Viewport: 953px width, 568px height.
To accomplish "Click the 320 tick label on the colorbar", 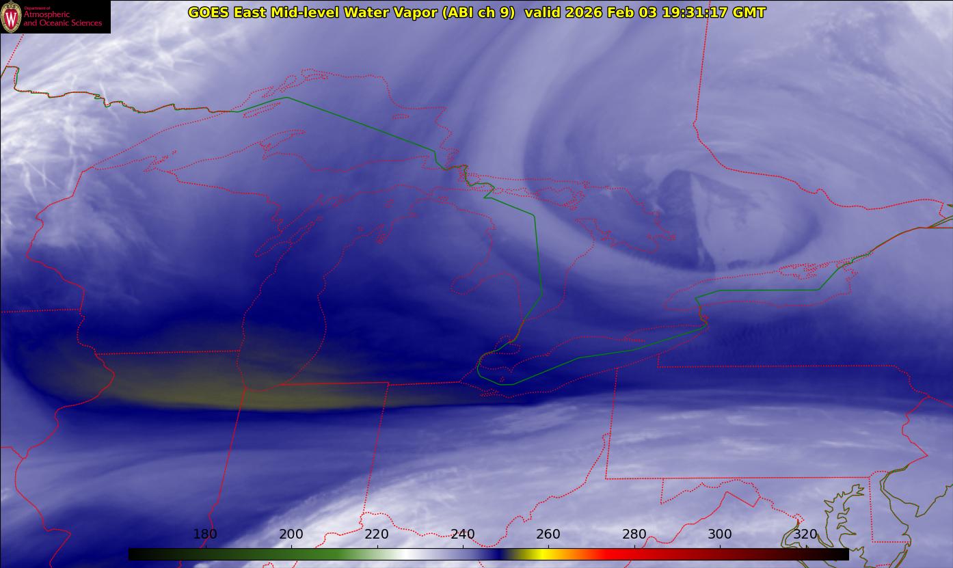I will coord(805,535).
